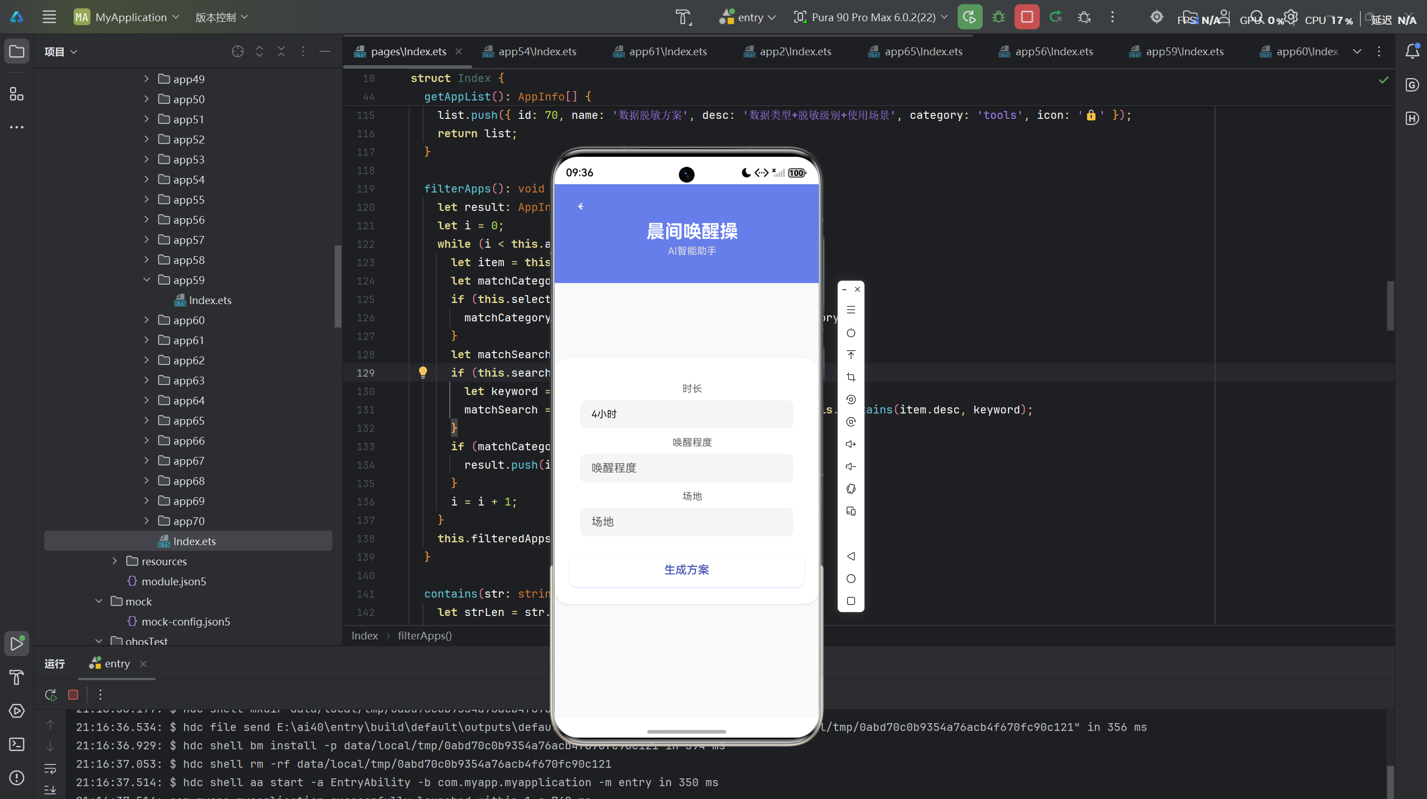
Task: Open the Run tool window icon in sidebar
Action: click(x=17, y=644)
